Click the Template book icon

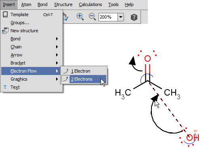point(5,15)
